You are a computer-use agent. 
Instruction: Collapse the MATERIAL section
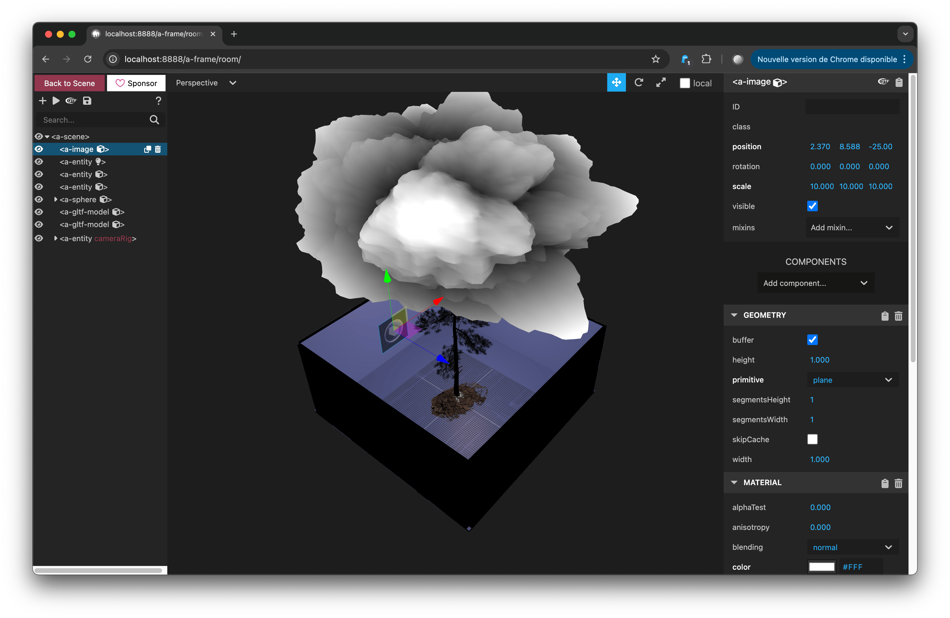coord(734,482)
